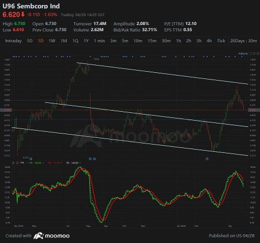Click the blue event marker below February candles
This screenshot has width=260, height=243.
pos(207,158)
